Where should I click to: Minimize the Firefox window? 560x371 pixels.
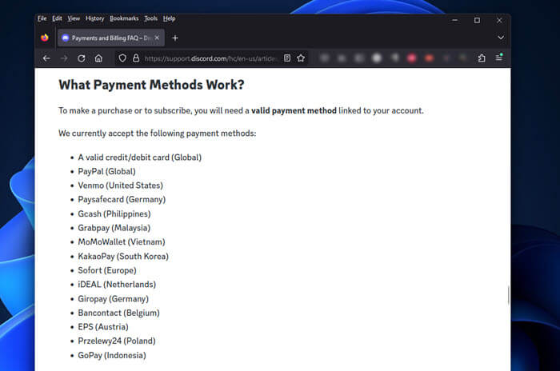point(454,20)
